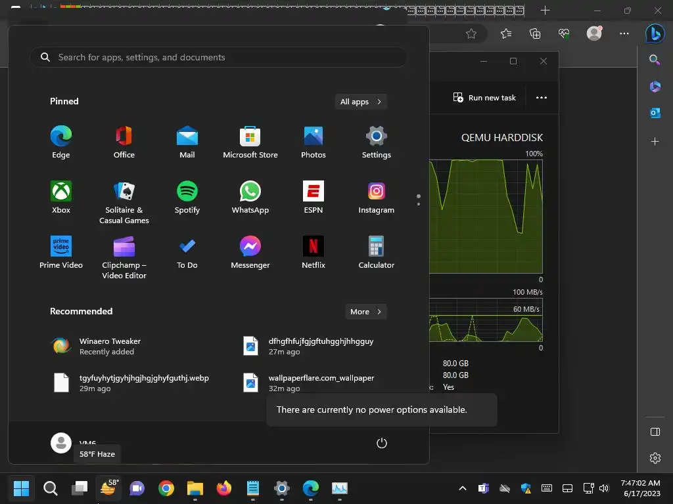Click the Windows Start button

21,488
